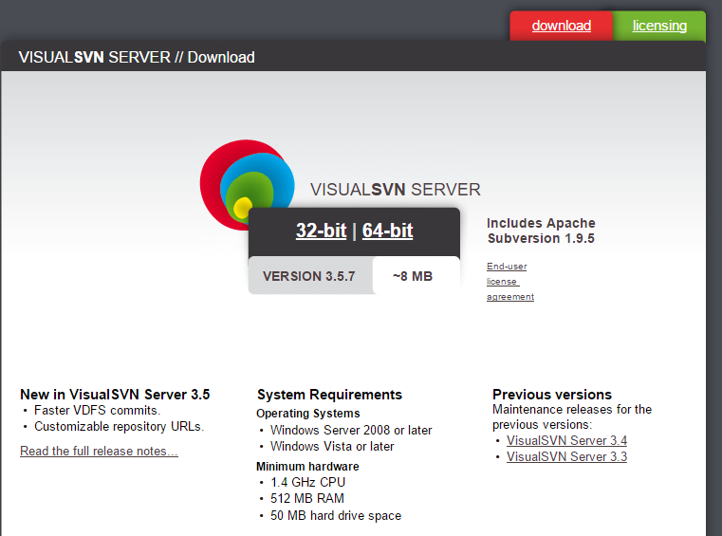Viewport: 722px width, 536px height.
Task: Open VisualSVN Server 3.3 previous version
Action: point(566,457)
